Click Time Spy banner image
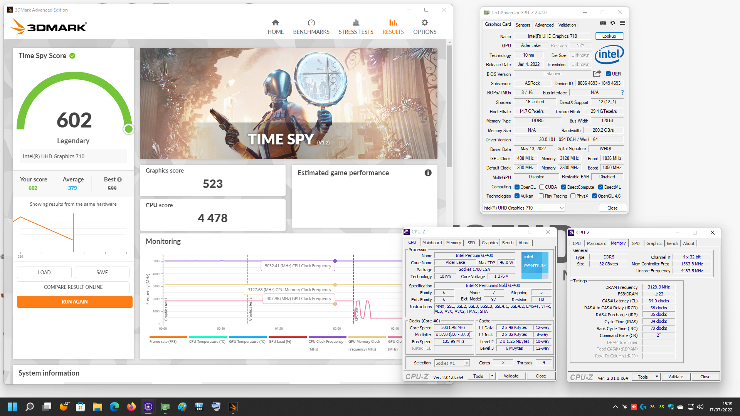The height and width of the screenshot is (416, 740). [x=288, y=103]
